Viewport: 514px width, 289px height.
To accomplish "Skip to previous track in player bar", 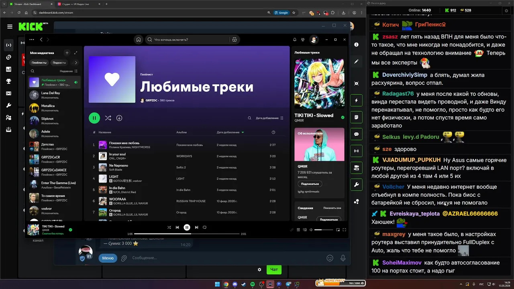I will click(177, 227).
